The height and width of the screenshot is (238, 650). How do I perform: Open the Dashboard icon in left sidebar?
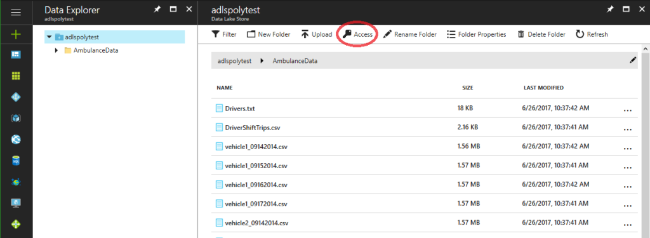point(16,55)
